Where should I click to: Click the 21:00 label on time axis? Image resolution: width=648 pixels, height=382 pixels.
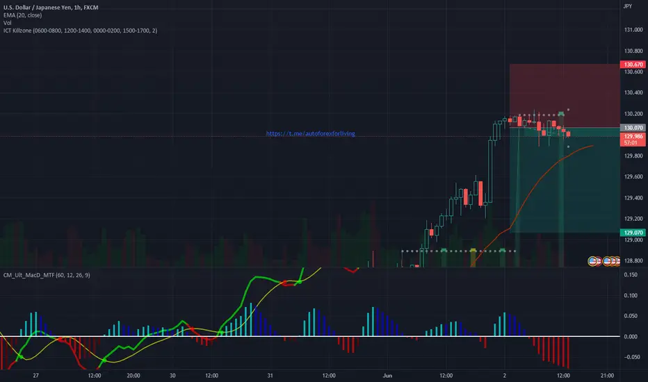(x=607, y=375)
